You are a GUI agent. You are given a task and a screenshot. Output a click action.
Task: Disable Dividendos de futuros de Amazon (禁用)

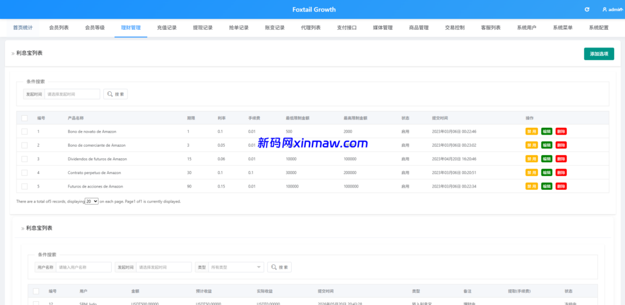(532, 159)
